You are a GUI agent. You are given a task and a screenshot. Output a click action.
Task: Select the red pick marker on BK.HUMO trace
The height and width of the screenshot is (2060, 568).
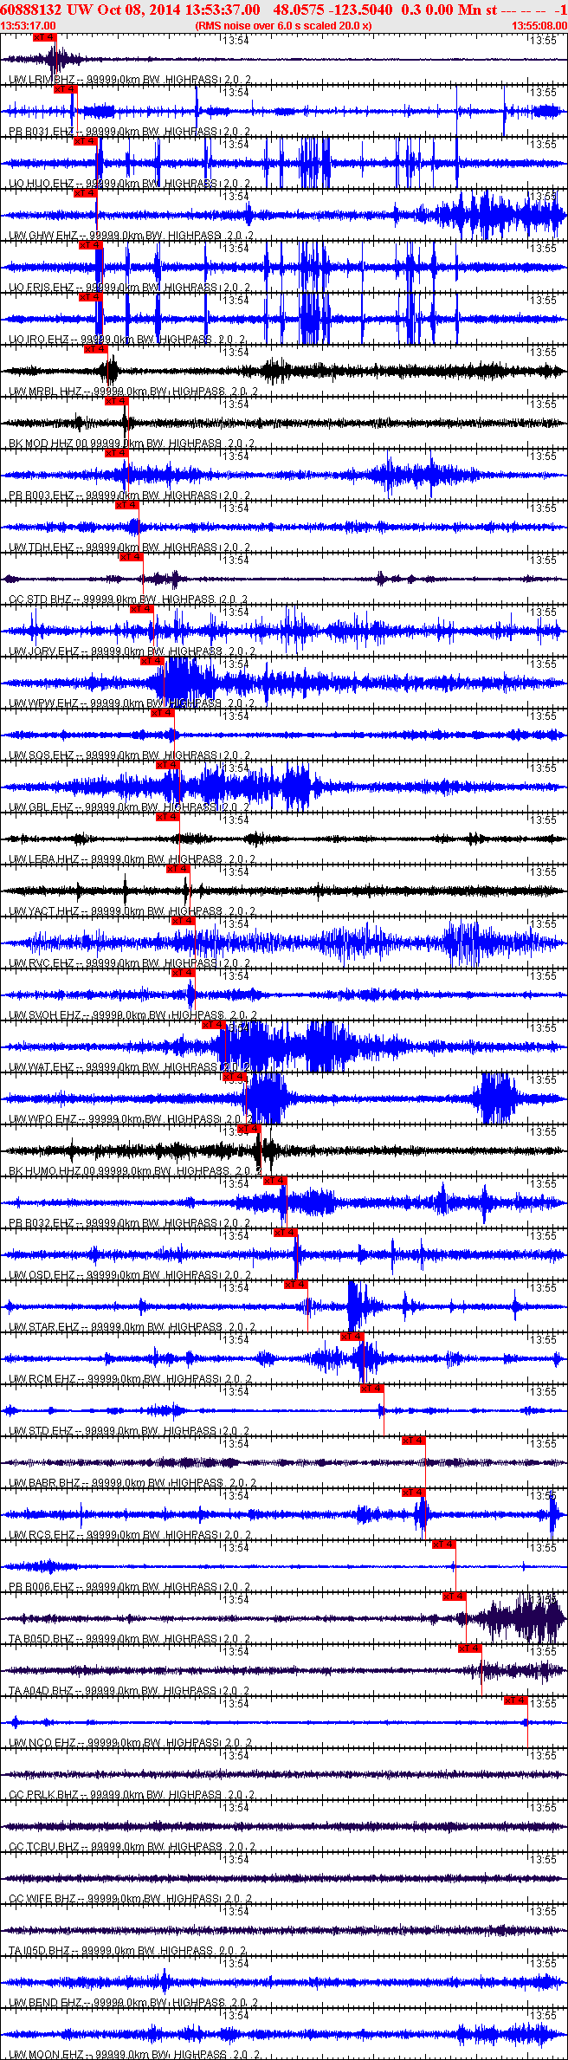click(x=249, y=1129)
